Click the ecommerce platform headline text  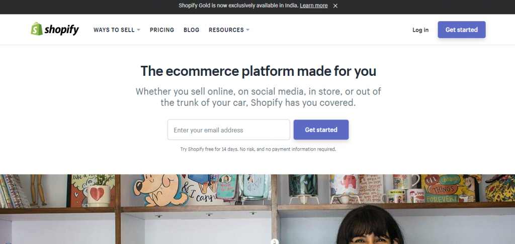[x=258, y=71]
